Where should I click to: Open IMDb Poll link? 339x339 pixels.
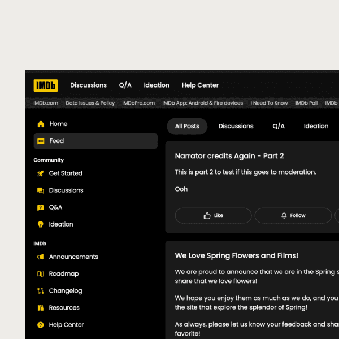click(306, 103)
